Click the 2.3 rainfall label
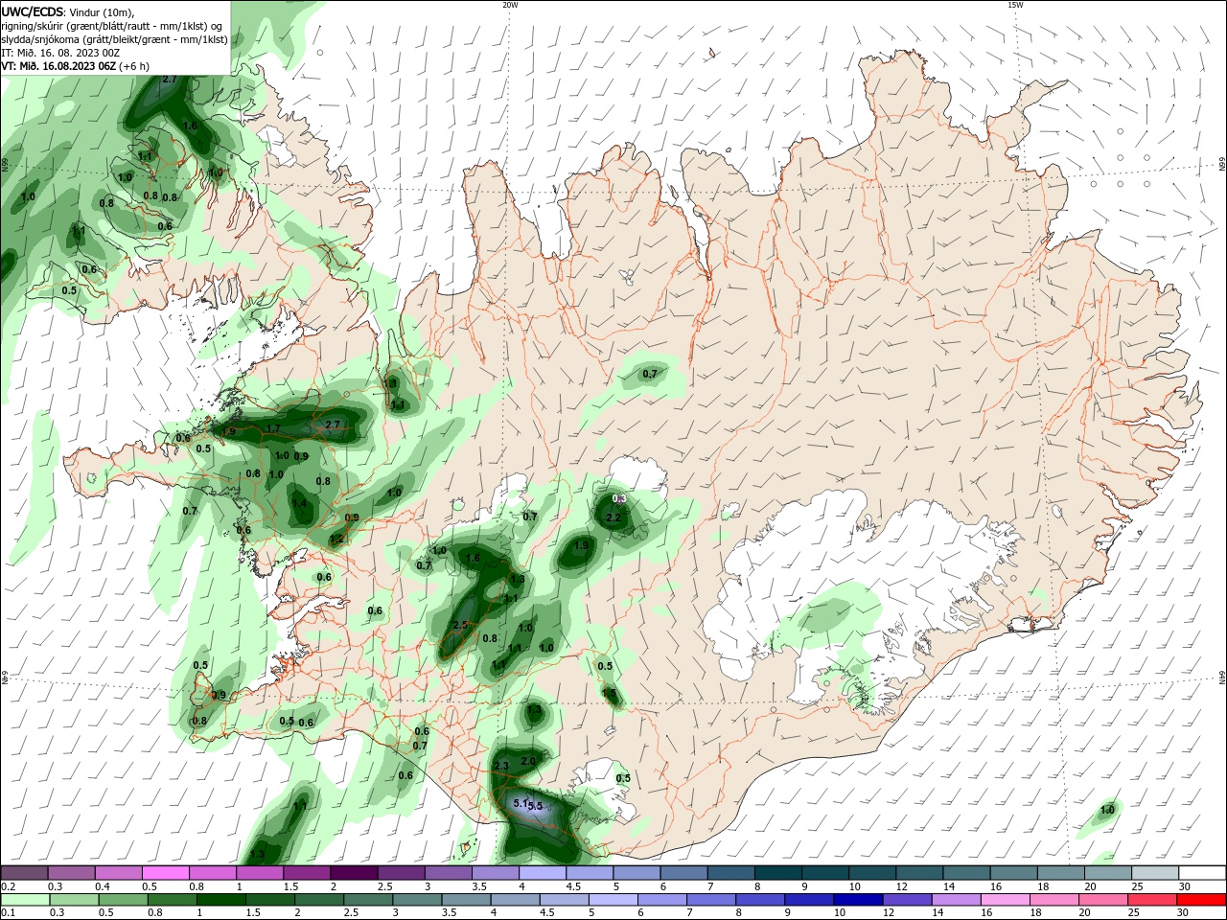Screen dimensions: 1227x920 (x=501, y=766)
